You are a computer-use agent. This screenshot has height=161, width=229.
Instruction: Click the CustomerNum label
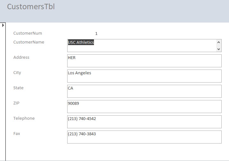(28, 33)
